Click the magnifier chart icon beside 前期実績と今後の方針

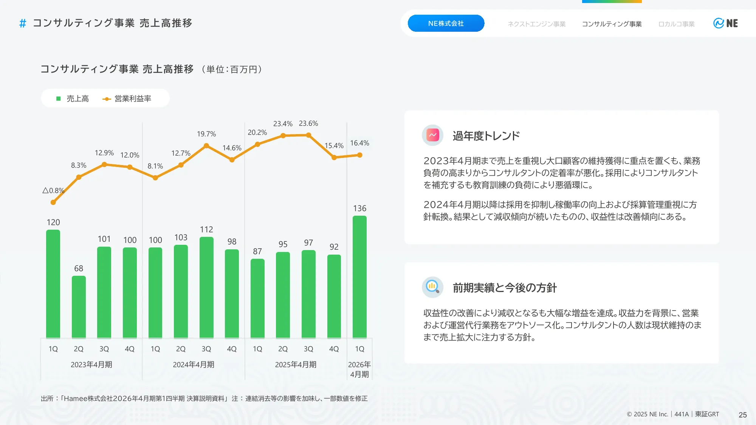(432, 287)
